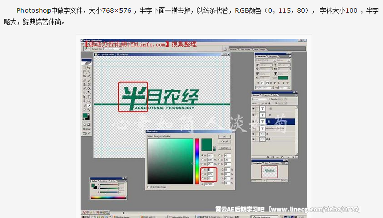Select the Move tool in toolbox

click(x=89, y=68)
